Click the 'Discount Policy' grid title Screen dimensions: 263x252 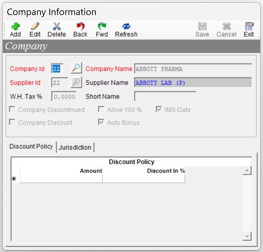131,162
